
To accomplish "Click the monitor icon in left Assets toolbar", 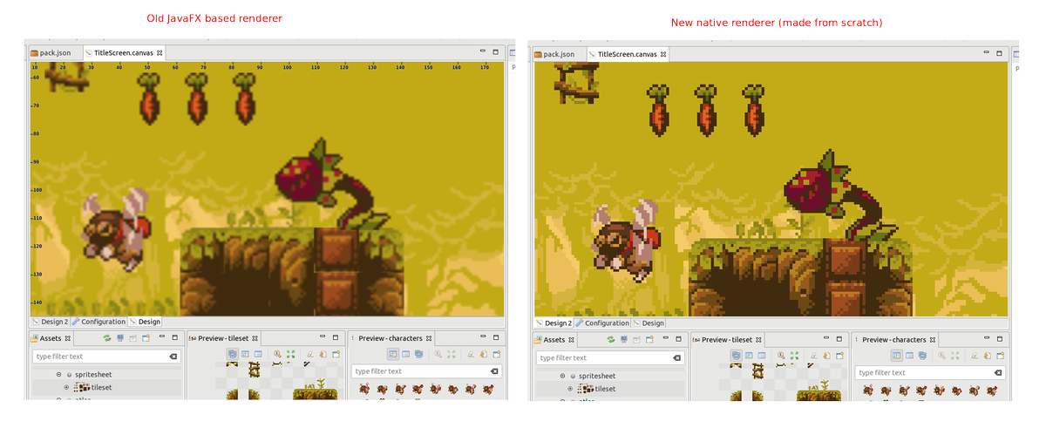I will coord(120,338).
